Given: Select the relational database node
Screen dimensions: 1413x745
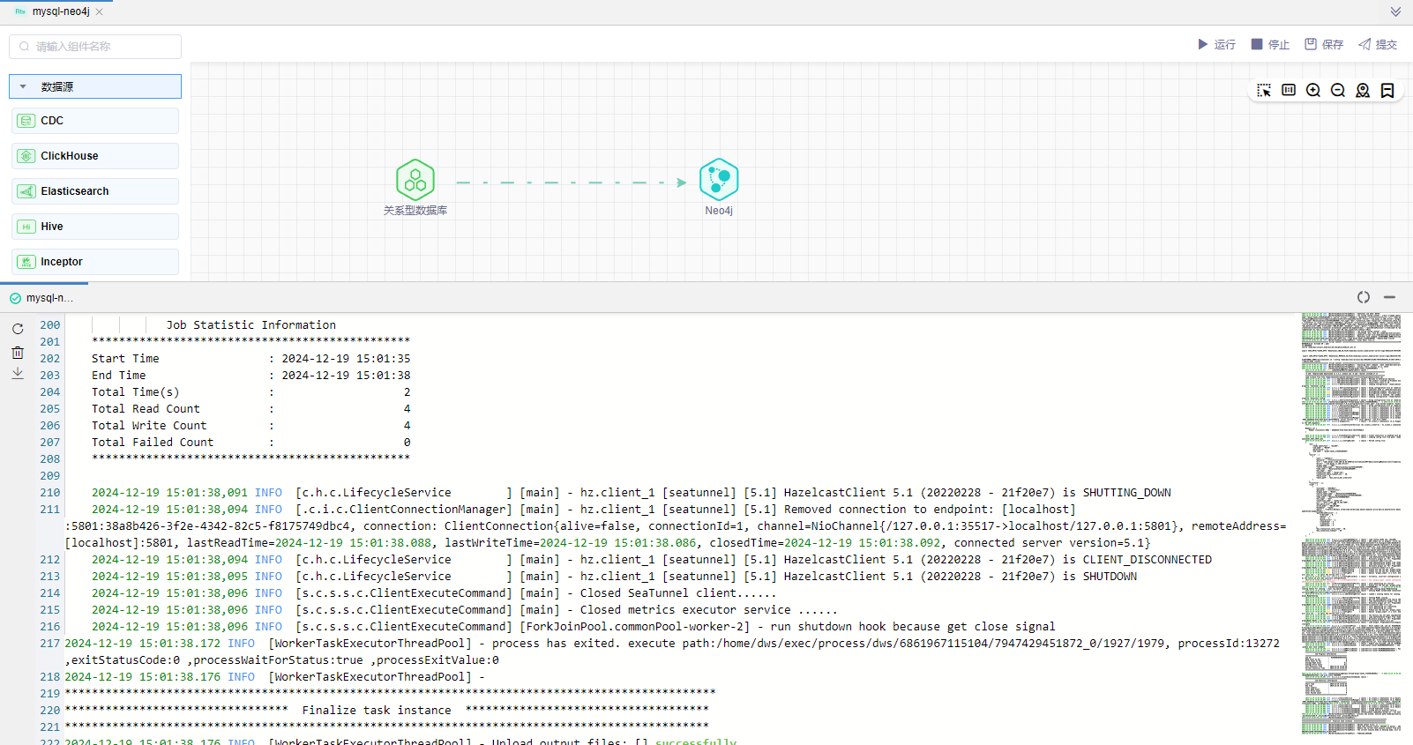Looking at the screenshot, I should 415,181.
